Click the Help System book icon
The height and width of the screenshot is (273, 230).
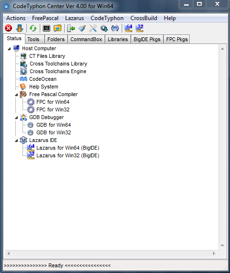click(x=23, y=87)
